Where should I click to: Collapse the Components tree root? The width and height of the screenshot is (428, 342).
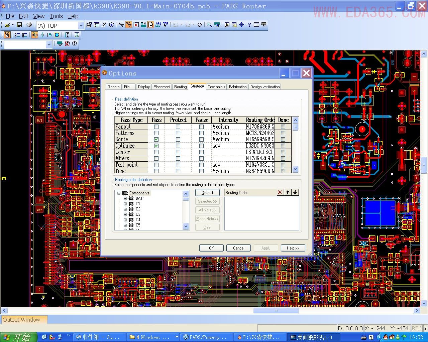[119, 193]
